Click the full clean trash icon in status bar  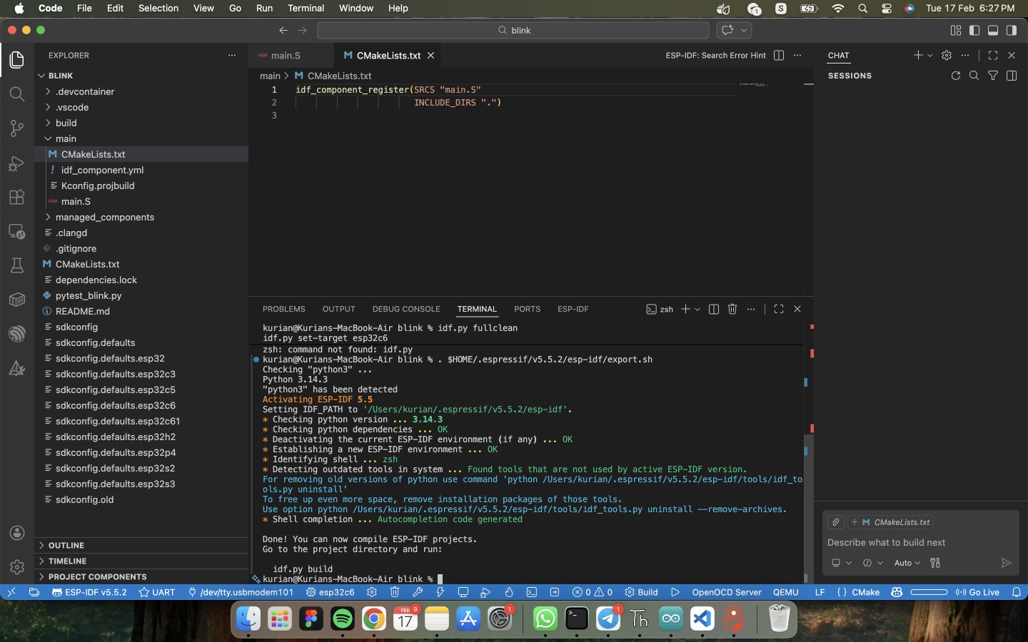click(x=395, y=592)
